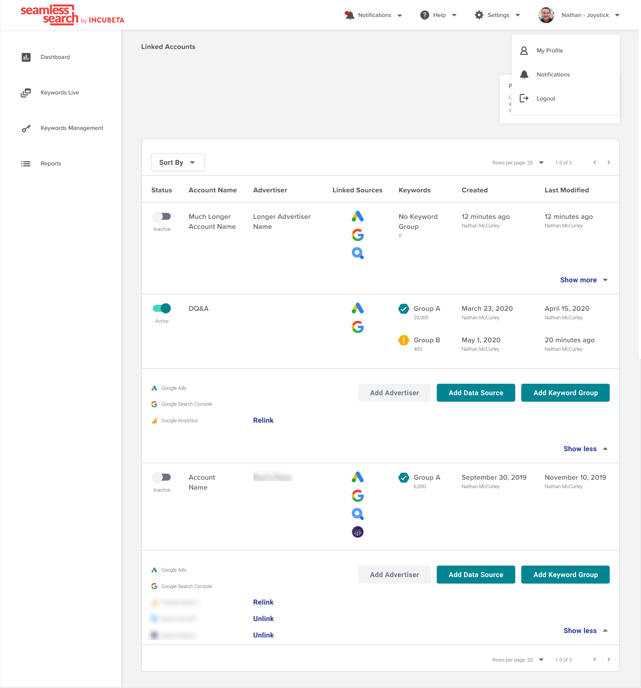The width and height of the screenshot is (641, 688).
Task: Choose Logout in the user menu
Action: [x=545, y=98]
